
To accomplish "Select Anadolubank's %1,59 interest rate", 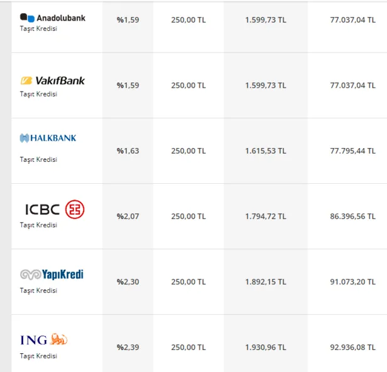I will (128, 19).
